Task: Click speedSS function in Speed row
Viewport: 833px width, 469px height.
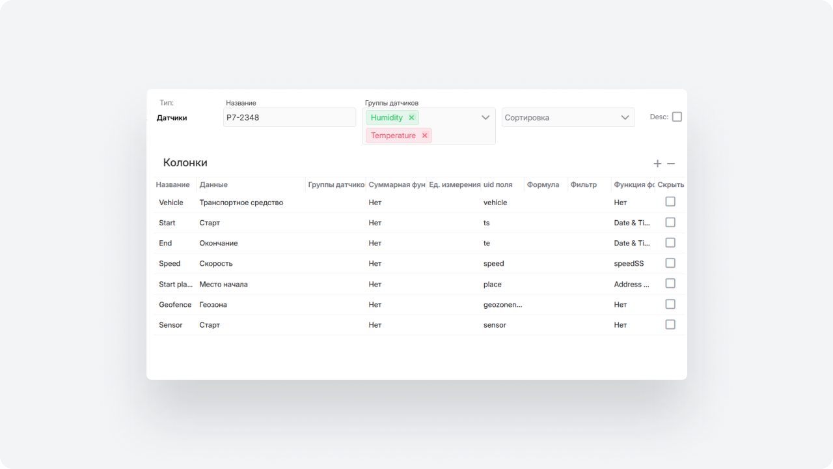Action: point(629,264)
